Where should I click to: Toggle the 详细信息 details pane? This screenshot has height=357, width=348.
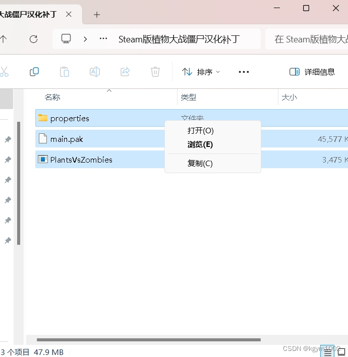point(312,72)
